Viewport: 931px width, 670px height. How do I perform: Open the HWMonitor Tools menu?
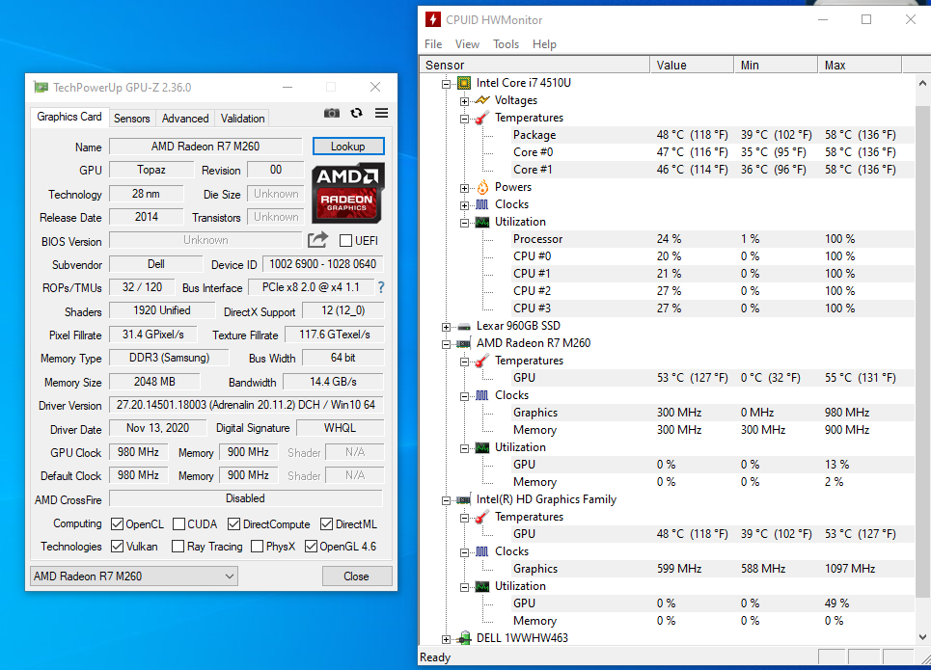(x=506, y=44)
